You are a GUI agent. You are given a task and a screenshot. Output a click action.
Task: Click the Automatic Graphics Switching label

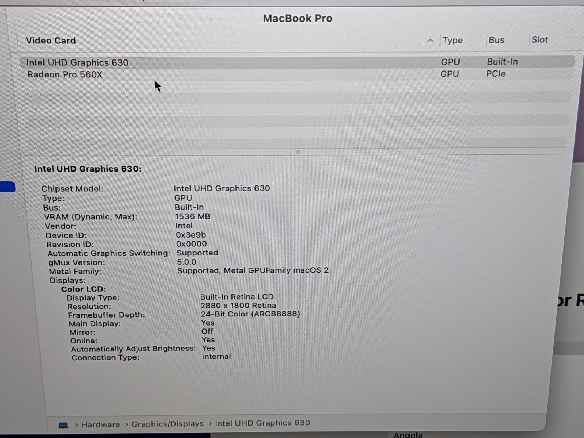coord(109,253)
